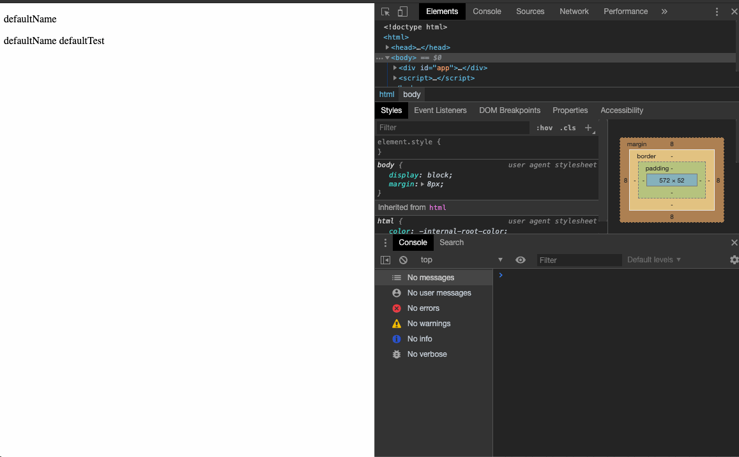The width and height of the screenshot is (739, 457).
Task: Open console settings gear
Action: 734,260
